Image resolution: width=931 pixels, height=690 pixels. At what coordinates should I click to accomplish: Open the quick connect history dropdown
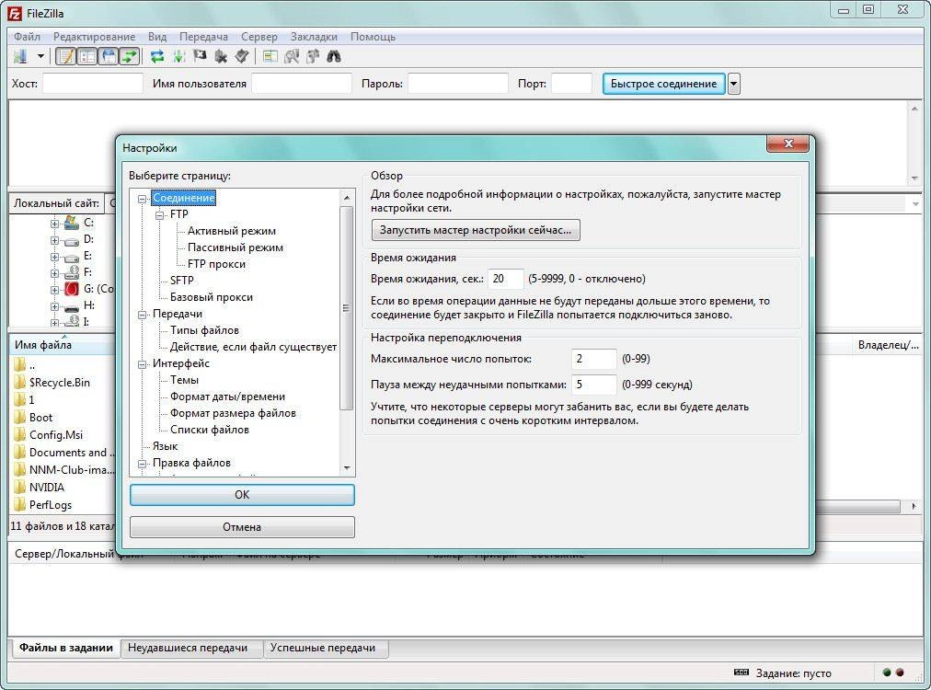coord(734,84)
